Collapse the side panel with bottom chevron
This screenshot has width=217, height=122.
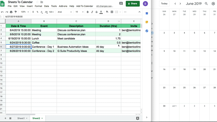click(147, 118)
